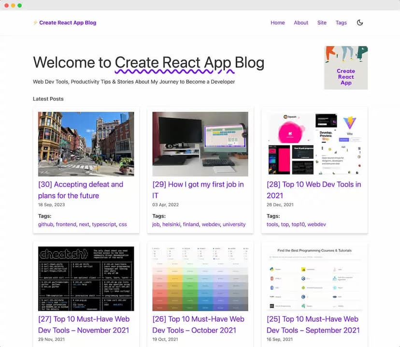Open post [30] Accepting defeat and plans
The width and height of the screenshot is (400, 347).
(x=81, y=190)
